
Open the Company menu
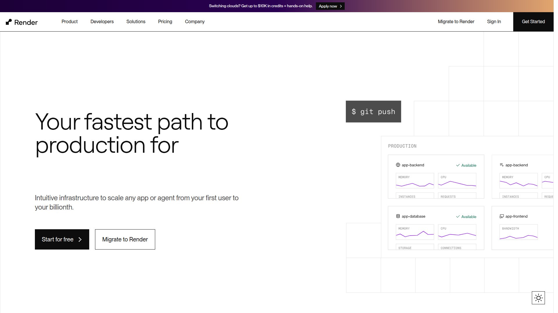(x=195, y=22)
